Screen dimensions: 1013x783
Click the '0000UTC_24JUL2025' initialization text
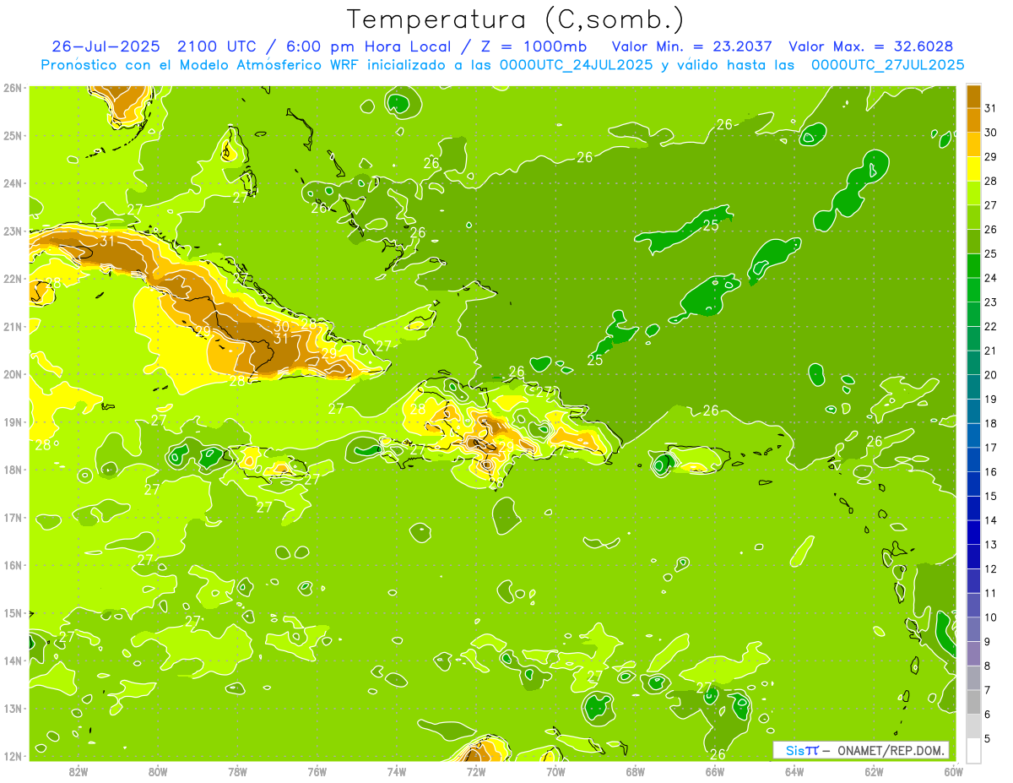[x=576, y=64]
